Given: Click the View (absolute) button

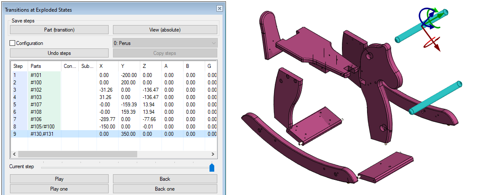Looking at the screenshot, I should (x=165, y=30).
